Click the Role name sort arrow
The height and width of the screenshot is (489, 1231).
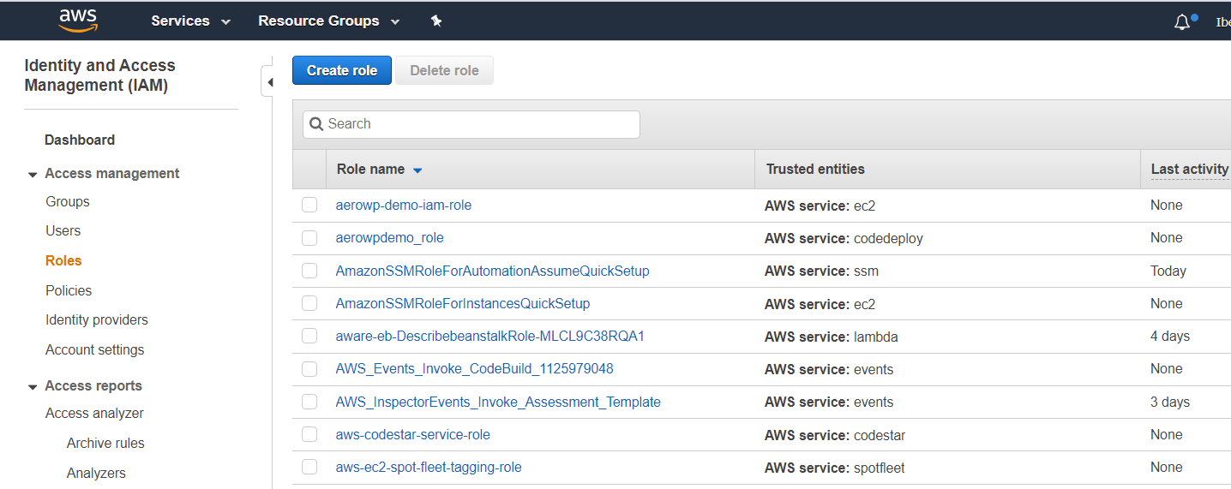click(x=417, y=170)
